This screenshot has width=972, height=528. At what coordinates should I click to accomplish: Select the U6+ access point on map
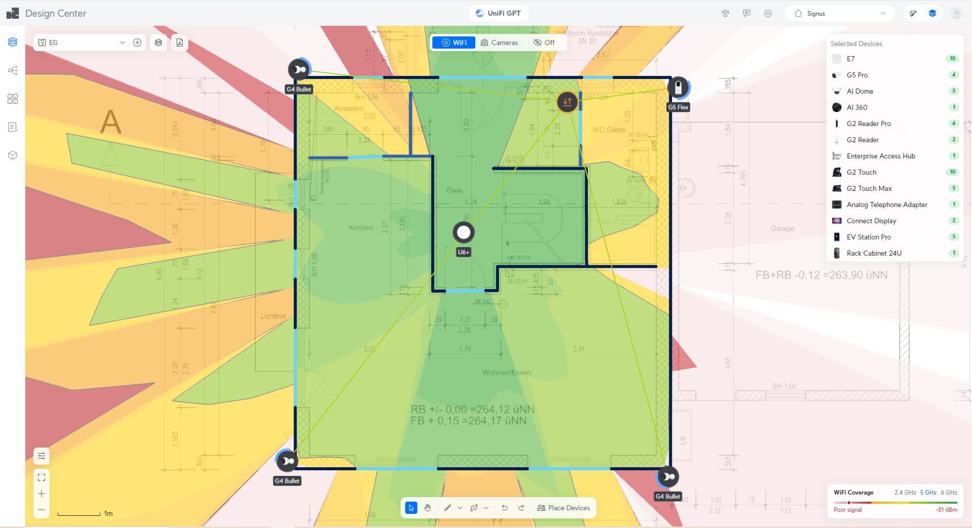pyautogui.click(x=463, y=232)
